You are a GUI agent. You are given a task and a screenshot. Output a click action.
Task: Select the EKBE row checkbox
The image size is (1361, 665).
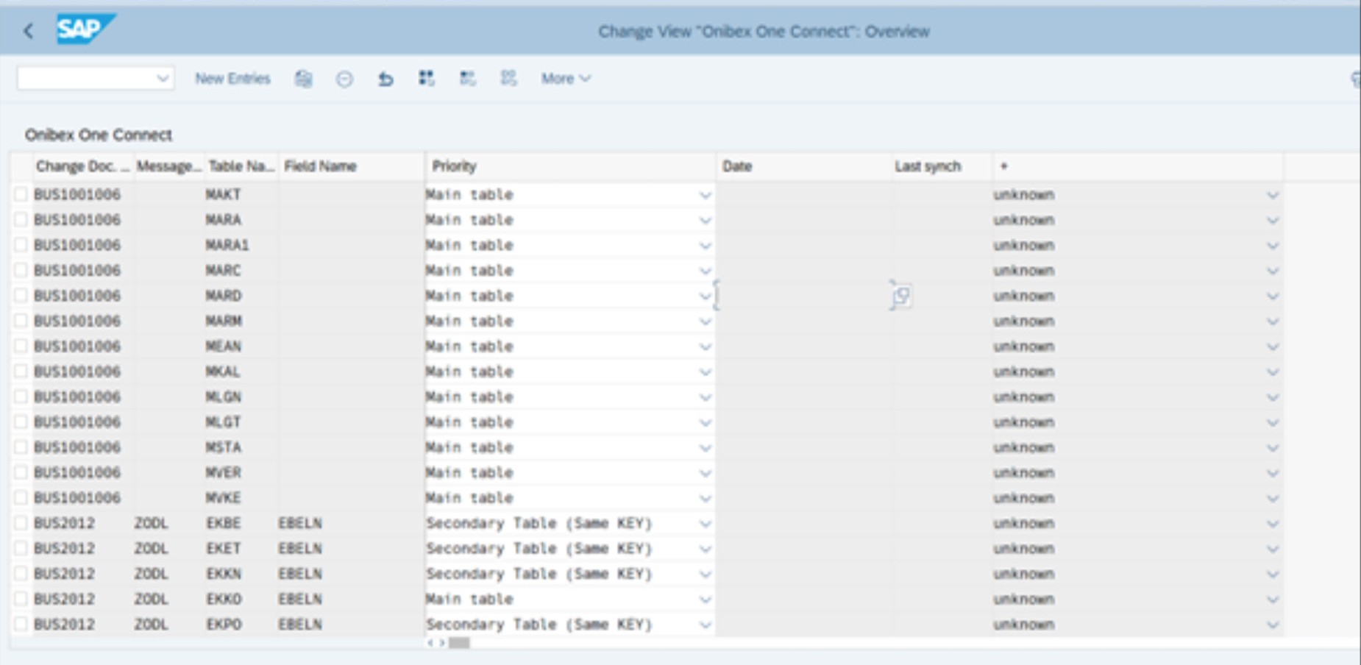[21, 523]
